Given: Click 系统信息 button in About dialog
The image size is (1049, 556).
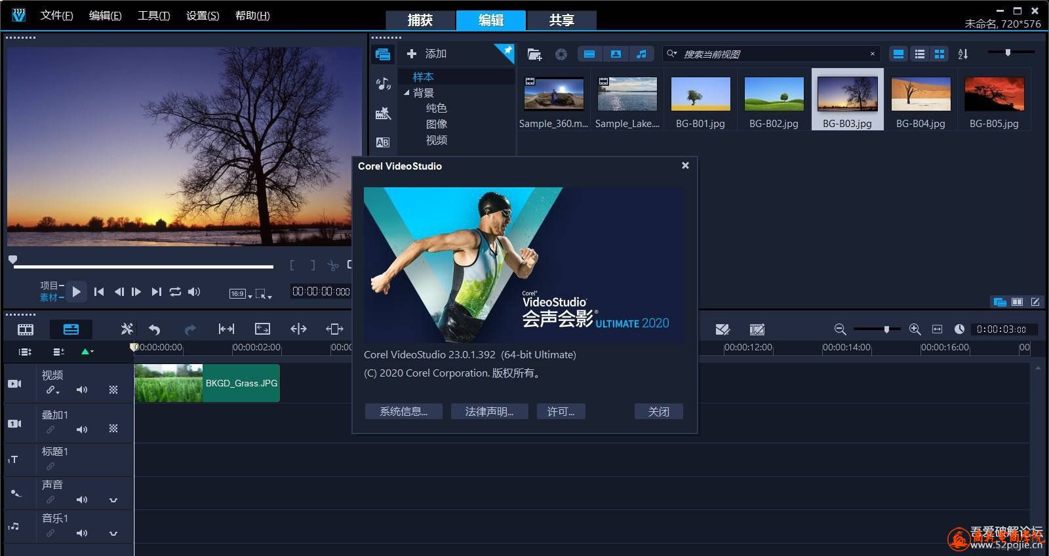Looking at the screenshot, I should pyautogui.click(x=403, y=411).
